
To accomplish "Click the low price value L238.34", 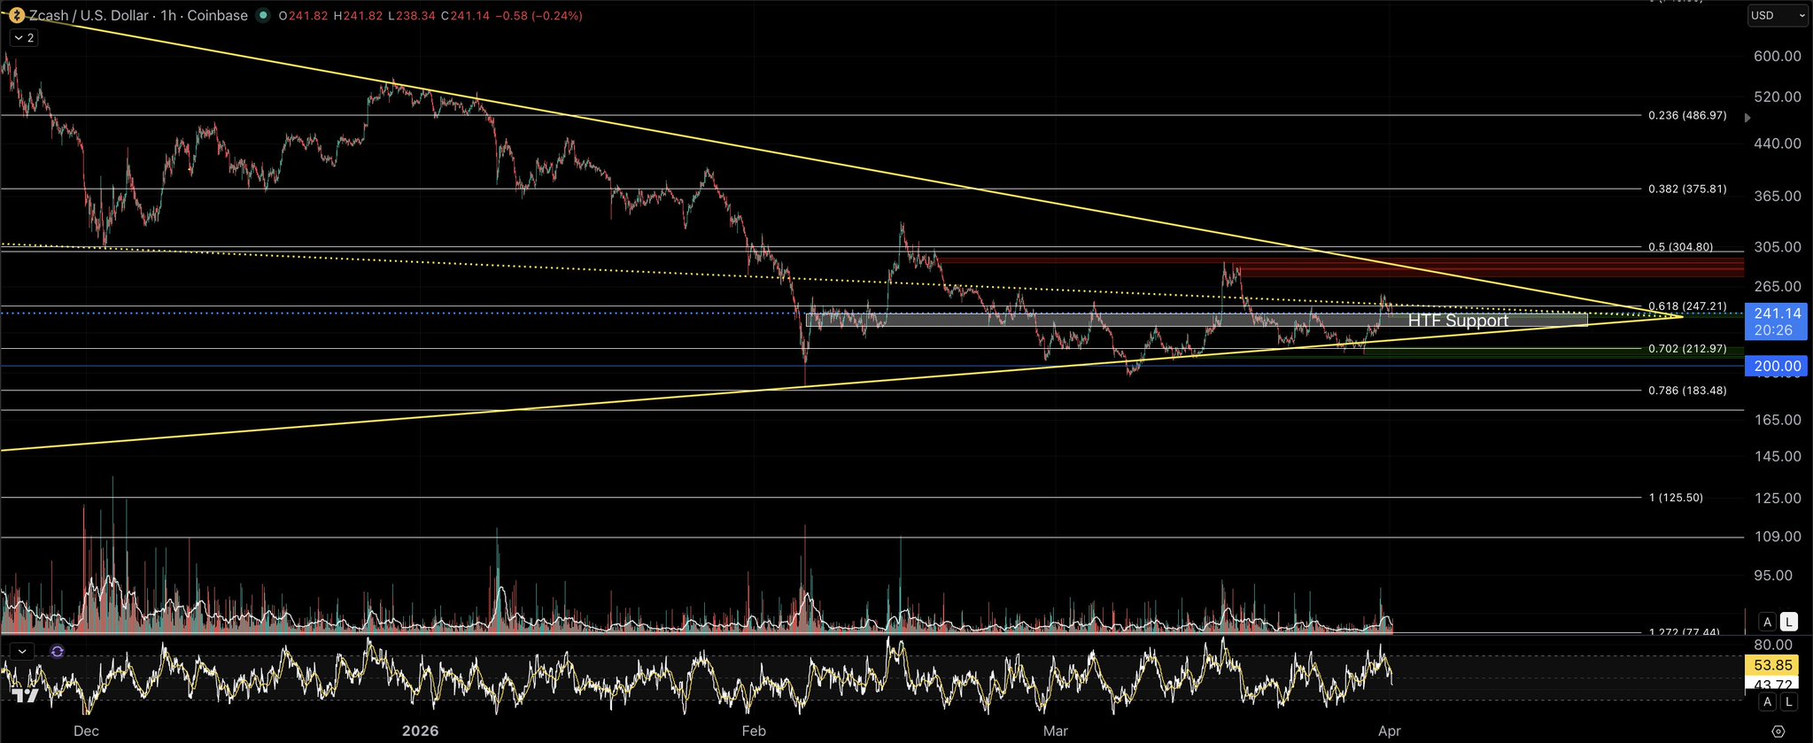I will (x=412, y=16).
